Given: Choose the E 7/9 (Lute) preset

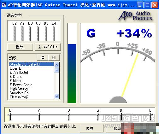Looking at the screenshot, I should pos(32,73).
